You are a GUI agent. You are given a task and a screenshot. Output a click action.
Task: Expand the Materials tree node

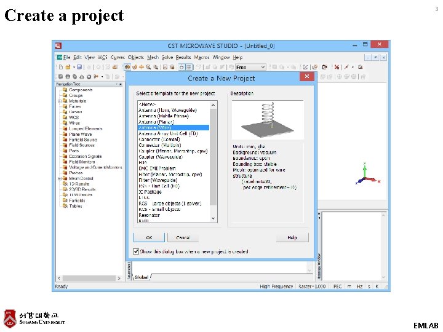pos(60,101)
